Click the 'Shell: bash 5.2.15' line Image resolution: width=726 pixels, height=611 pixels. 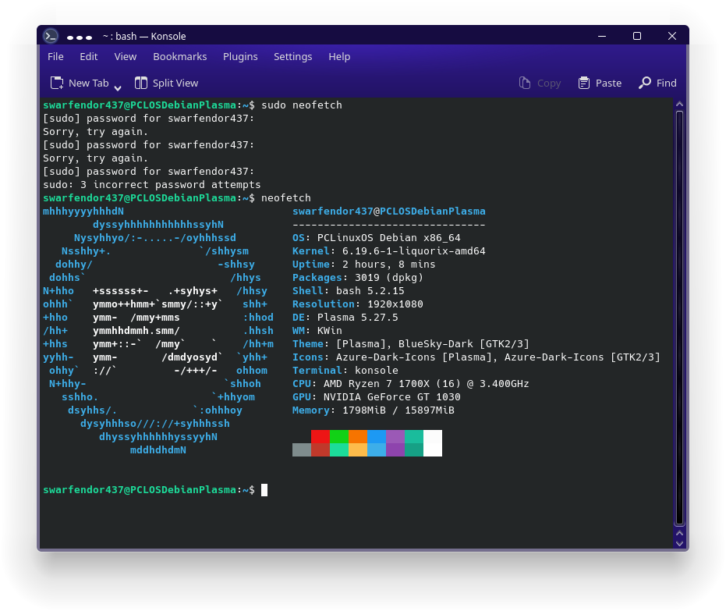[348, 291]
